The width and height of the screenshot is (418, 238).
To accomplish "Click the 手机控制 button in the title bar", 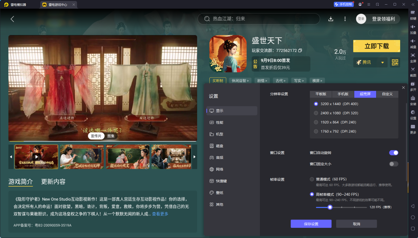I will (x=344, y=4).
